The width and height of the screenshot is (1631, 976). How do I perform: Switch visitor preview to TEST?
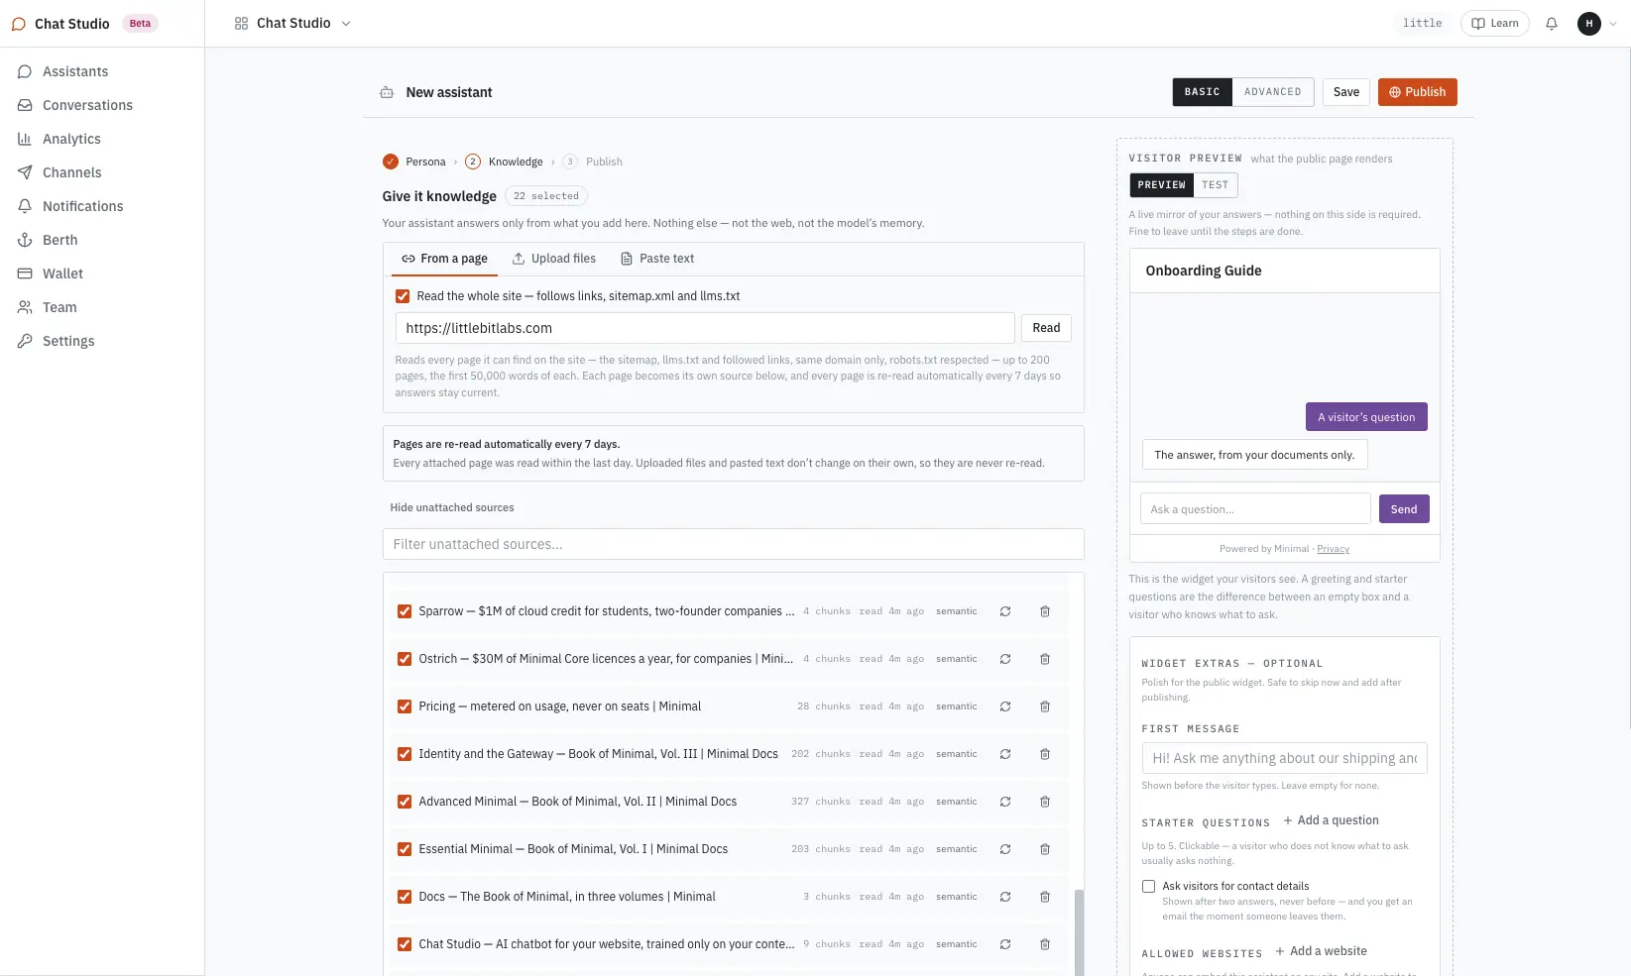coord(1215,185)
